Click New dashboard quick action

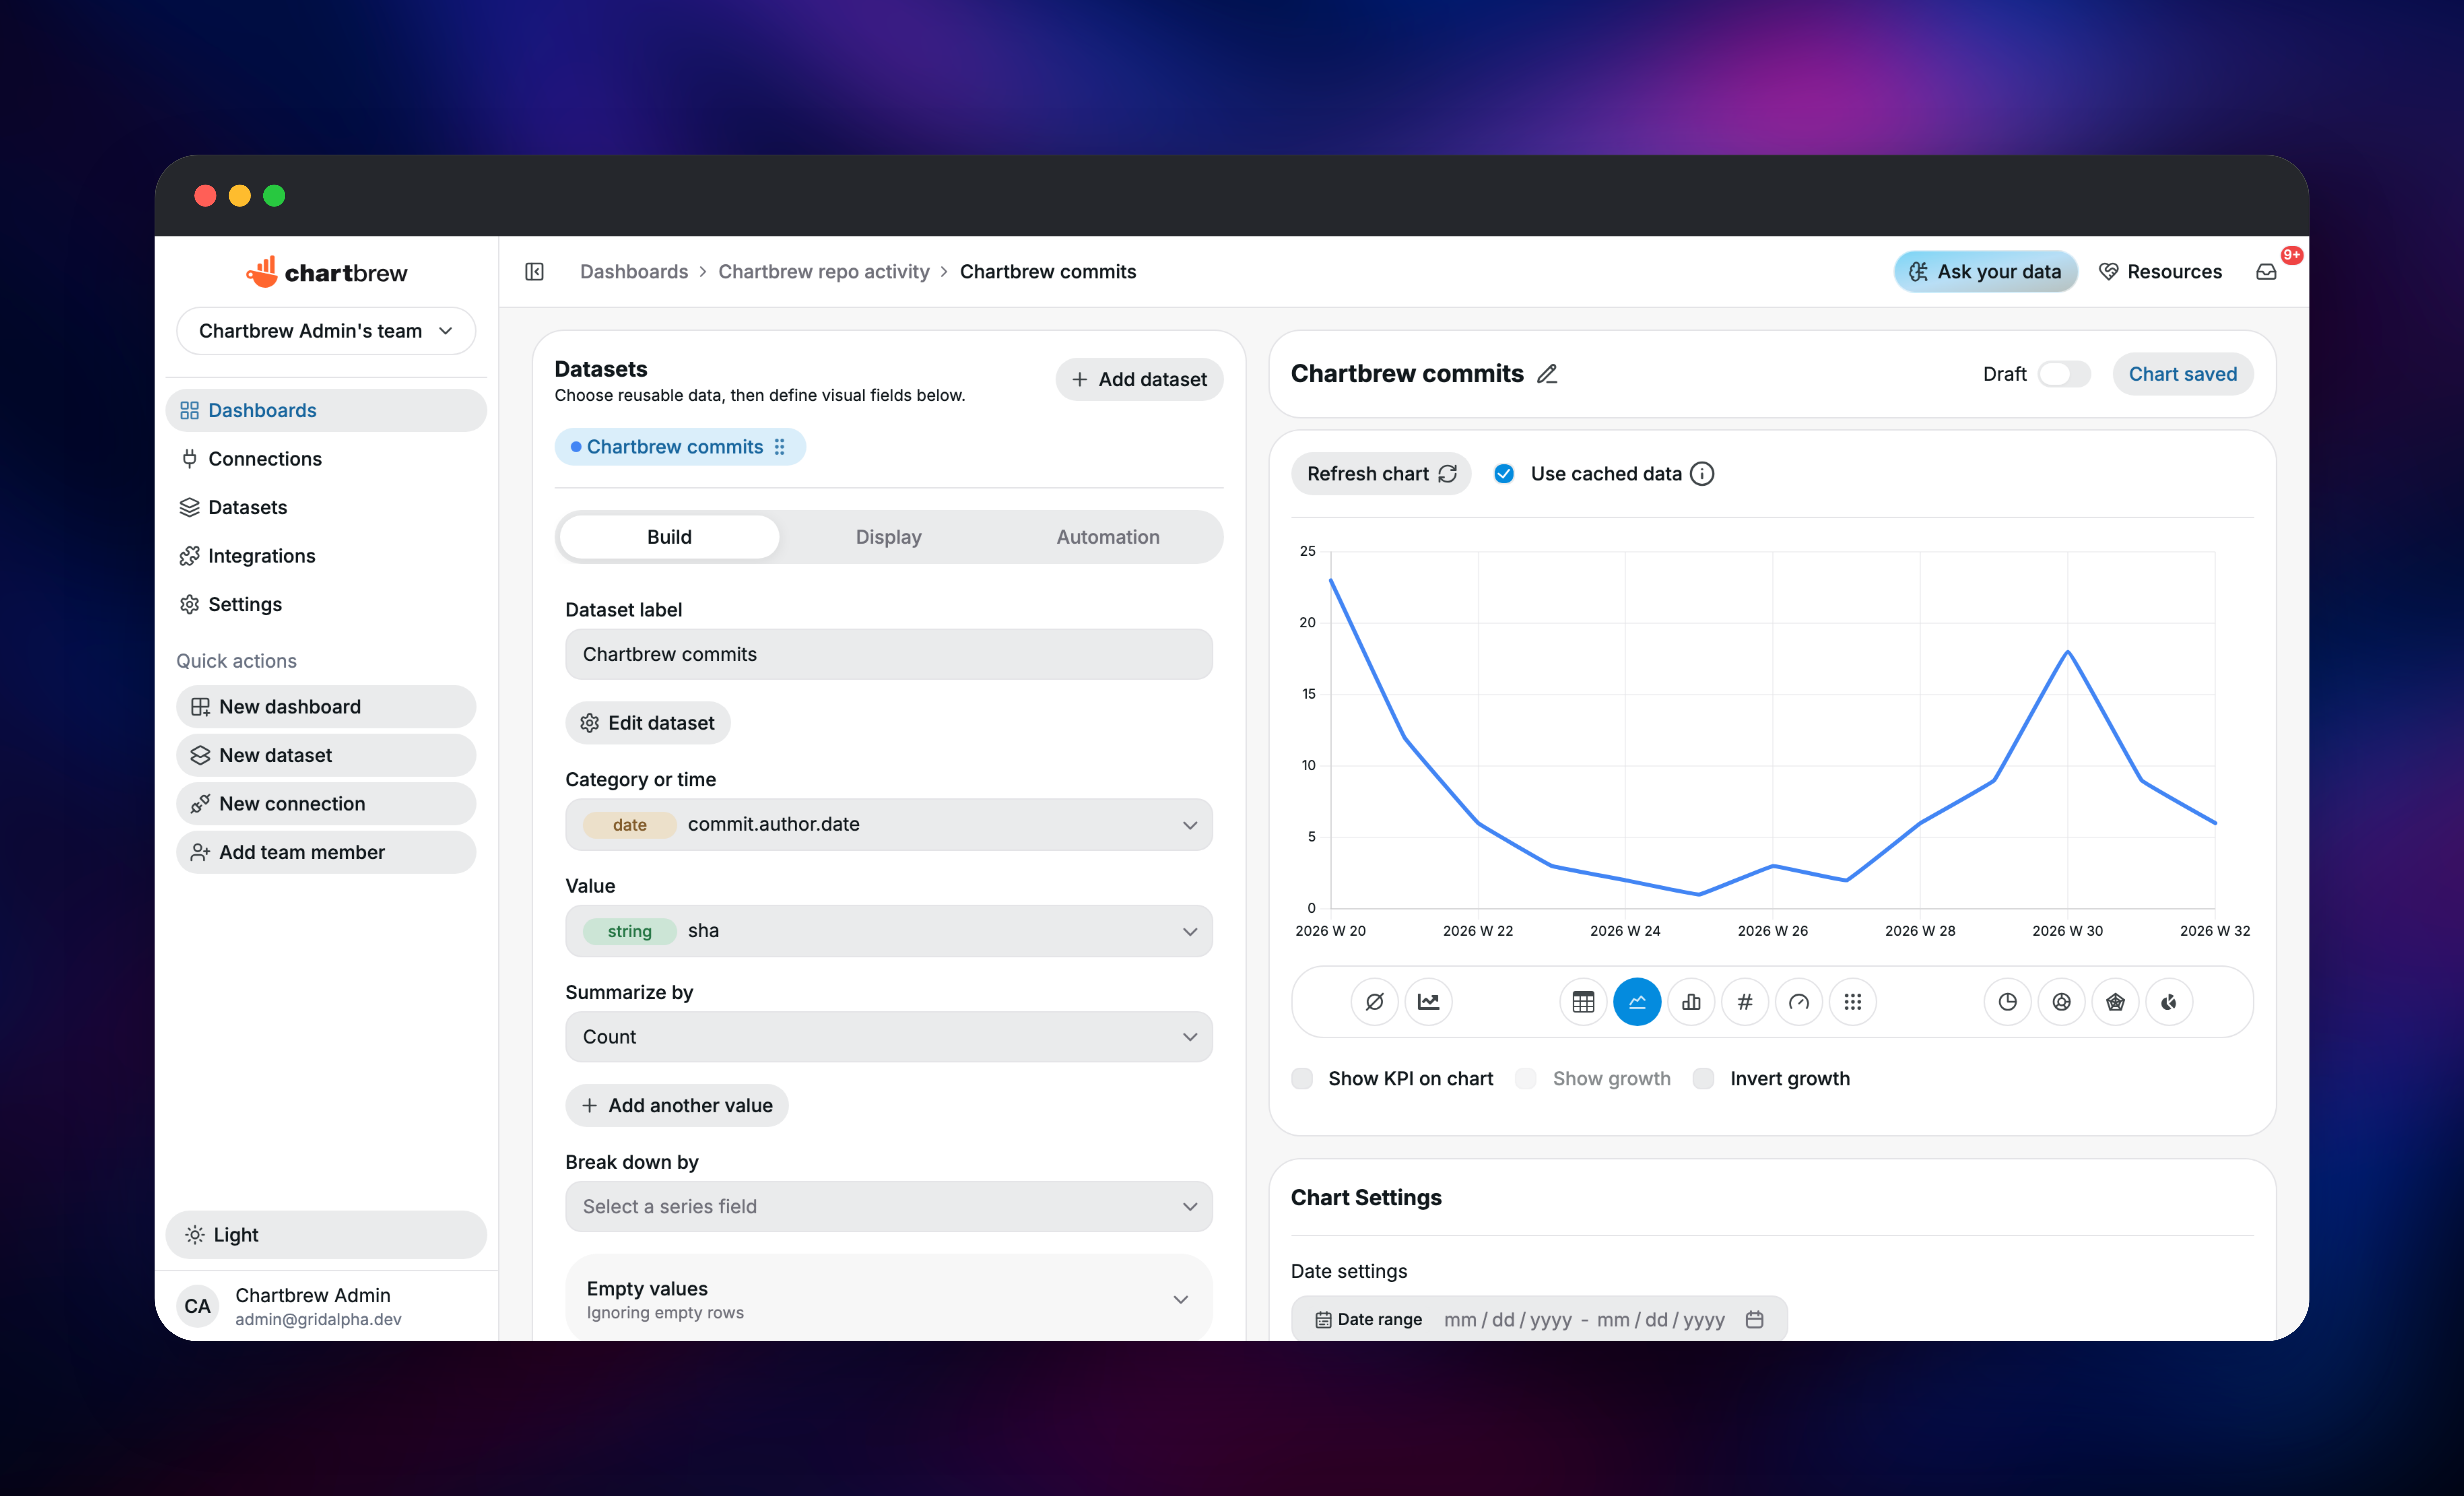[326, 707]
